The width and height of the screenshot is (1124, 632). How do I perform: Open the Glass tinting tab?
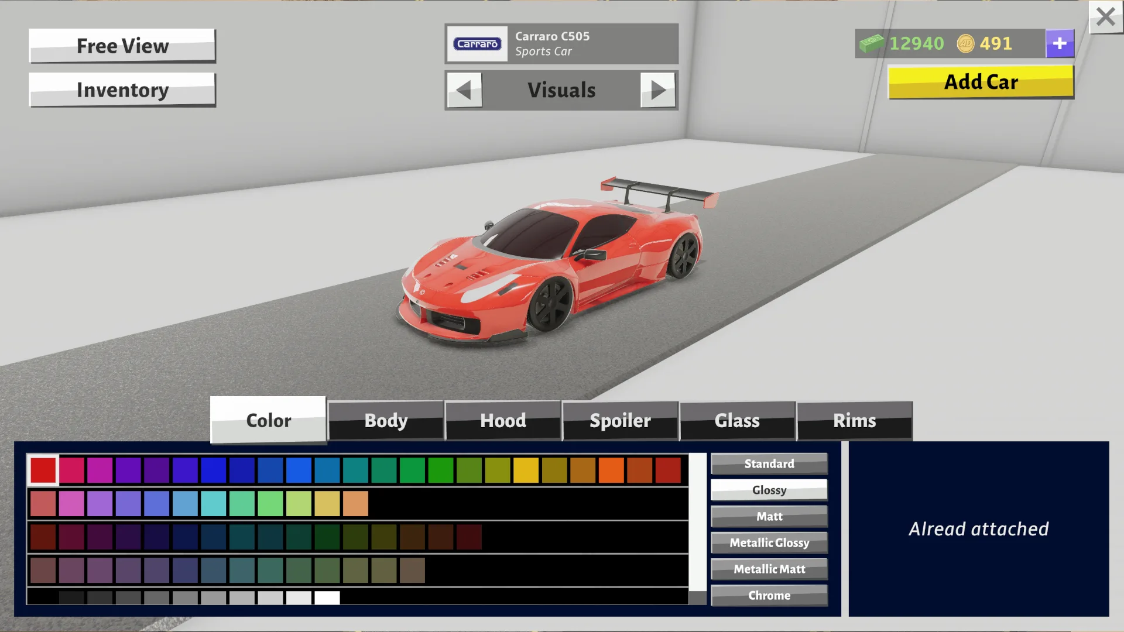coord(737,420)
